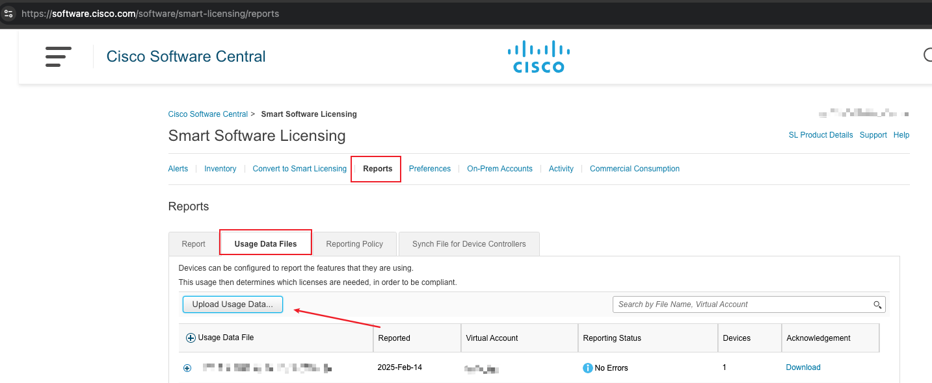Click the No Errors info icon
Image resolution: width=932 pixels, height=383 pixels.
tap(588, 368)
